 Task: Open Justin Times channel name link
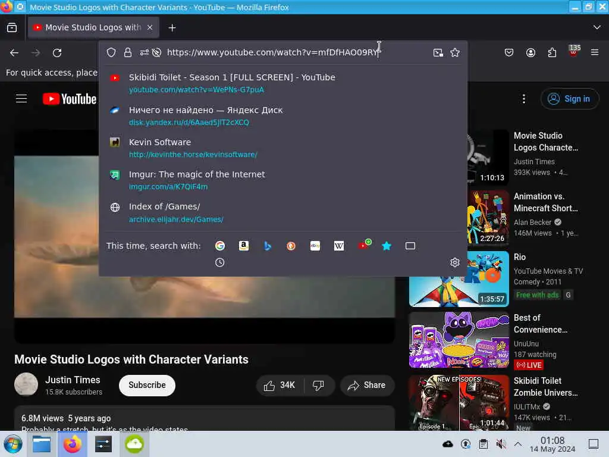point(73,380)
